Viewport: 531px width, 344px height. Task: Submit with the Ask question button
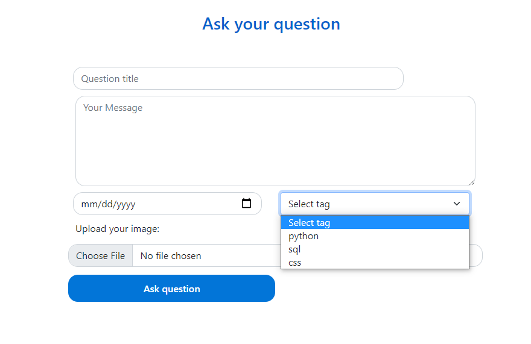[171, 289]
